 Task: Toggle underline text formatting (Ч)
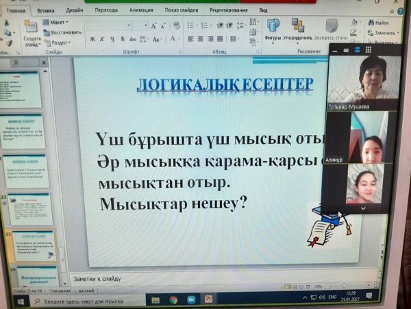112,39
